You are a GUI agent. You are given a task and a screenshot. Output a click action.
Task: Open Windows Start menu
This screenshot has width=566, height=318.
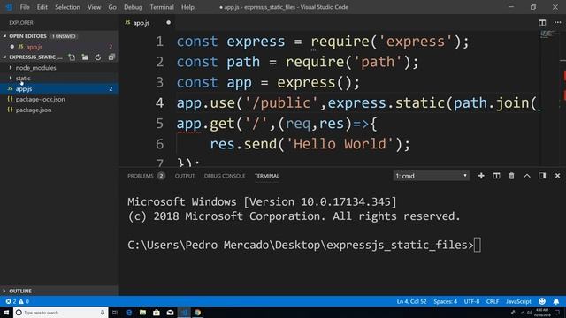click(6, 312)
